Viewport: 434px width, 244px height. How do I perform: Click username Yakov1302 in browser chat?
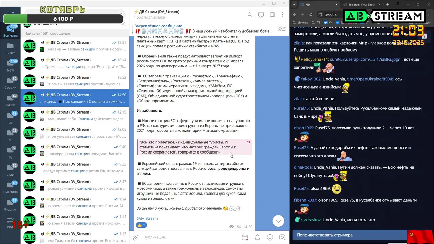[311, 79]
